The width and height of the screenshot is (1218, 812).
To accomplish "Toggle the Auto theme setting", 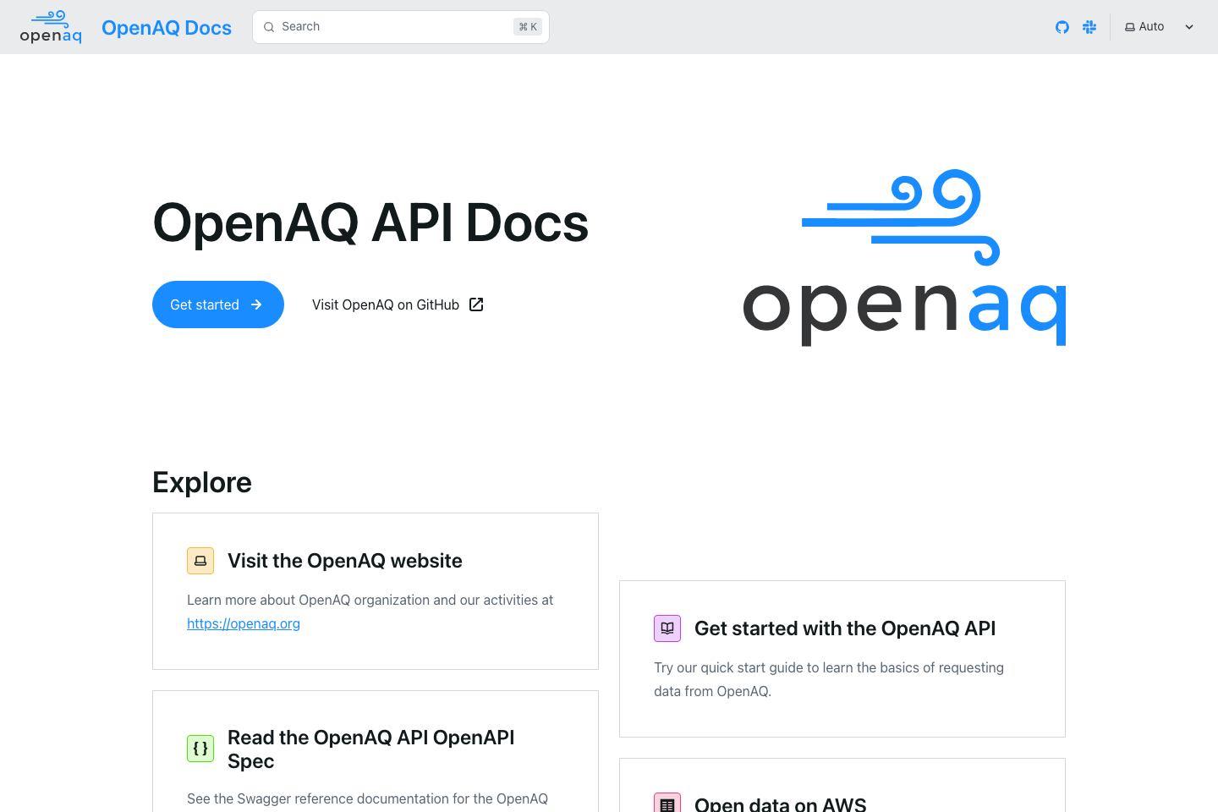I will pyautogui.click(x=1144, y=26).
